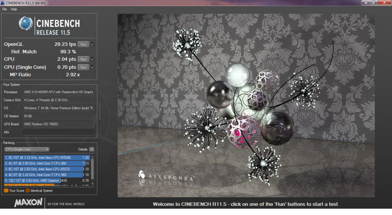Image resolution: width=392 pixels, height=215 pixels.
Task: Open the Help menu
Action: [x=14, y=9]
